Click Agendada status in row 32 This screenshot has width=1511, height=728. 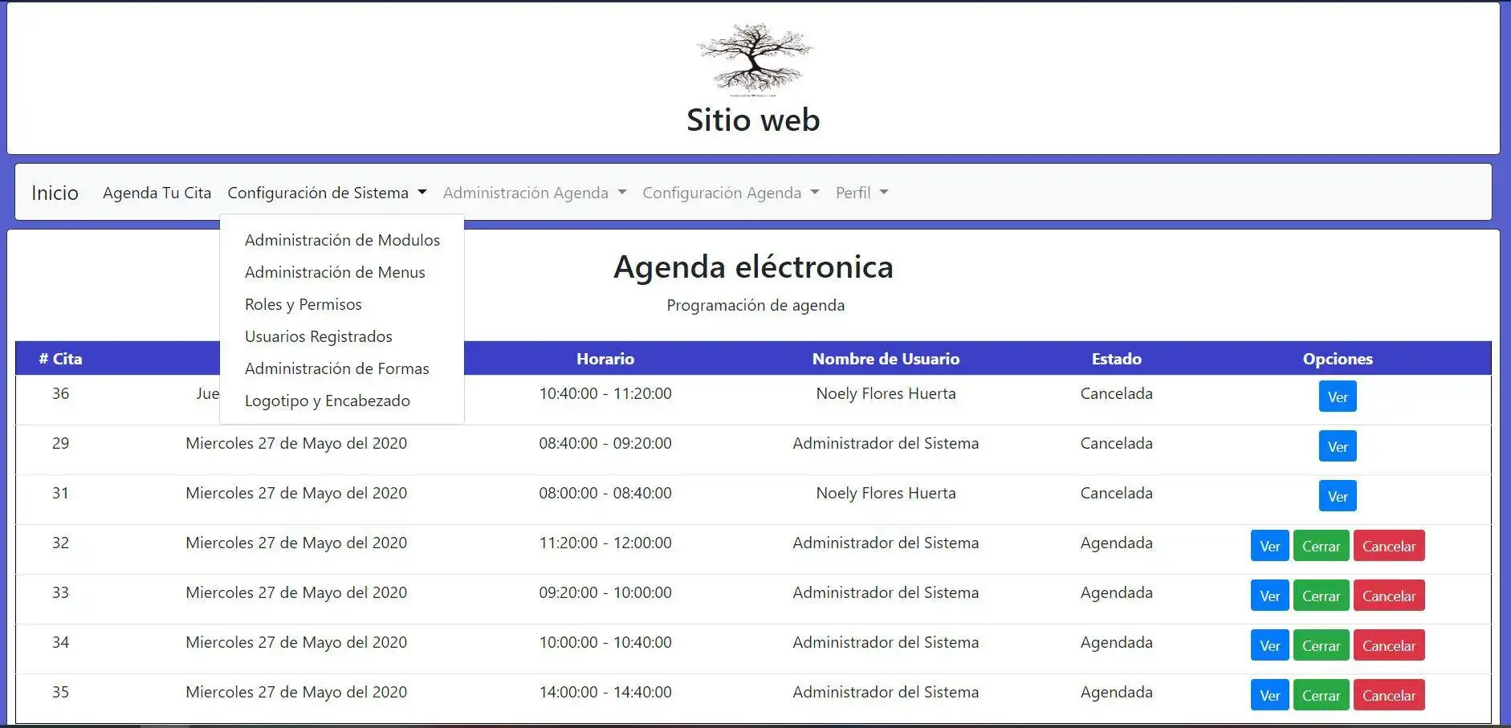click(1116, 543)
